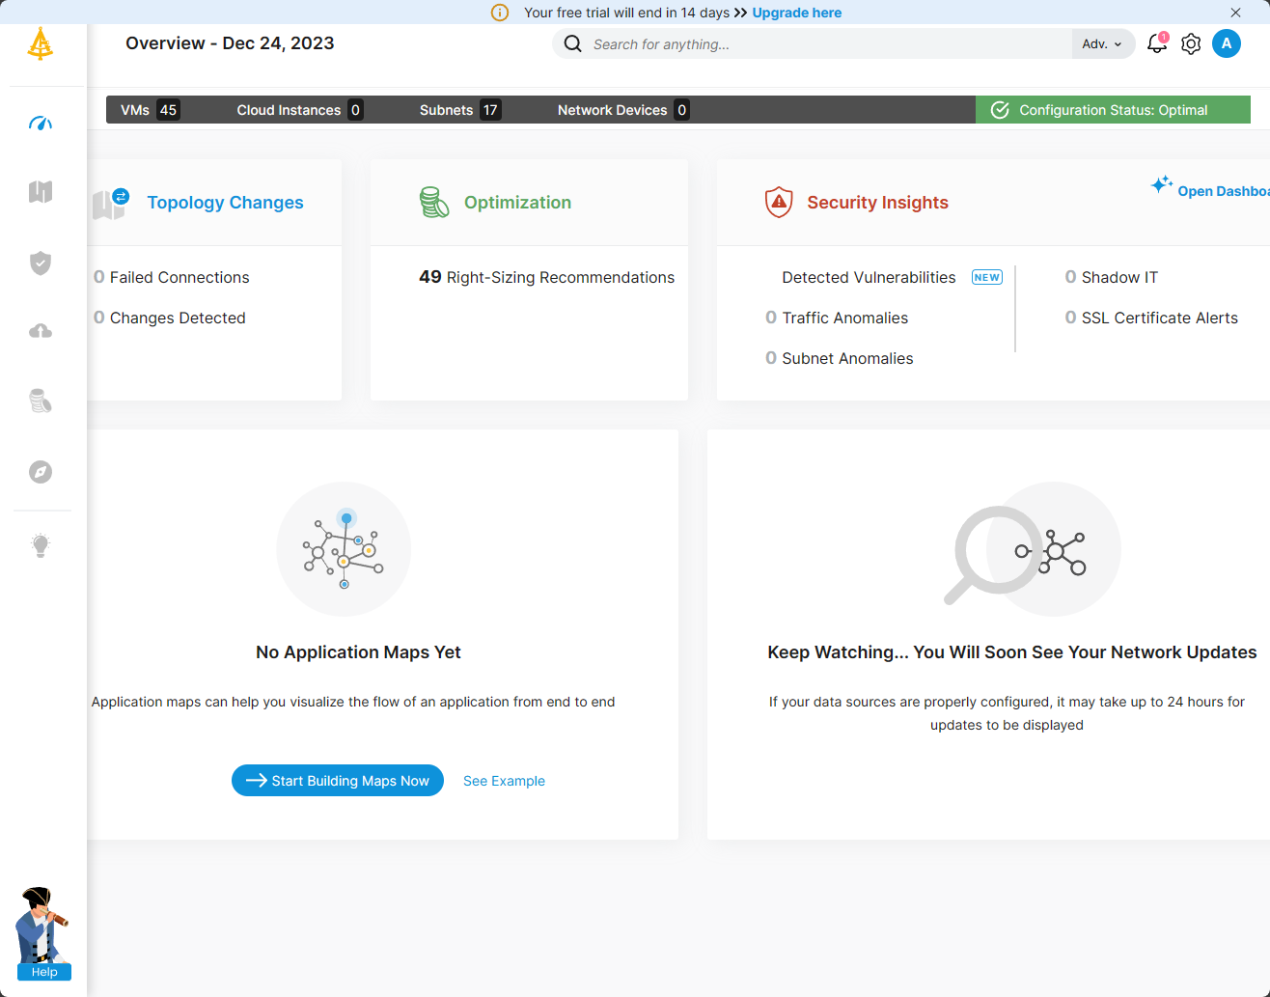Click the trial info icon

coord(500,13)
